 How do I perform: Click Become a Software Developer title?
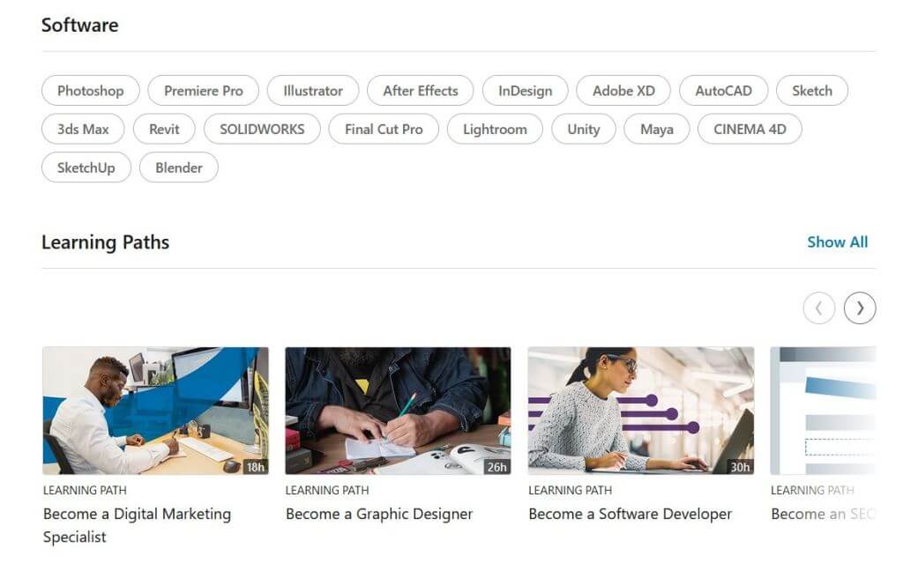tap(630, 514)
